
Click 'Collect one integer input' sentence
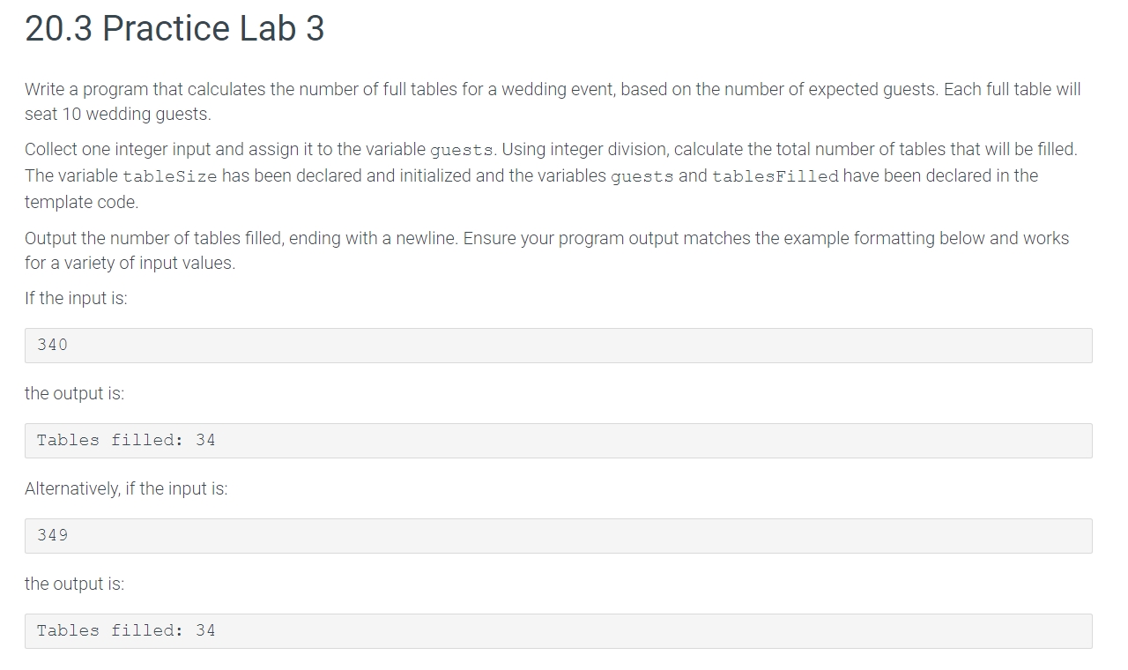[261, 149]
